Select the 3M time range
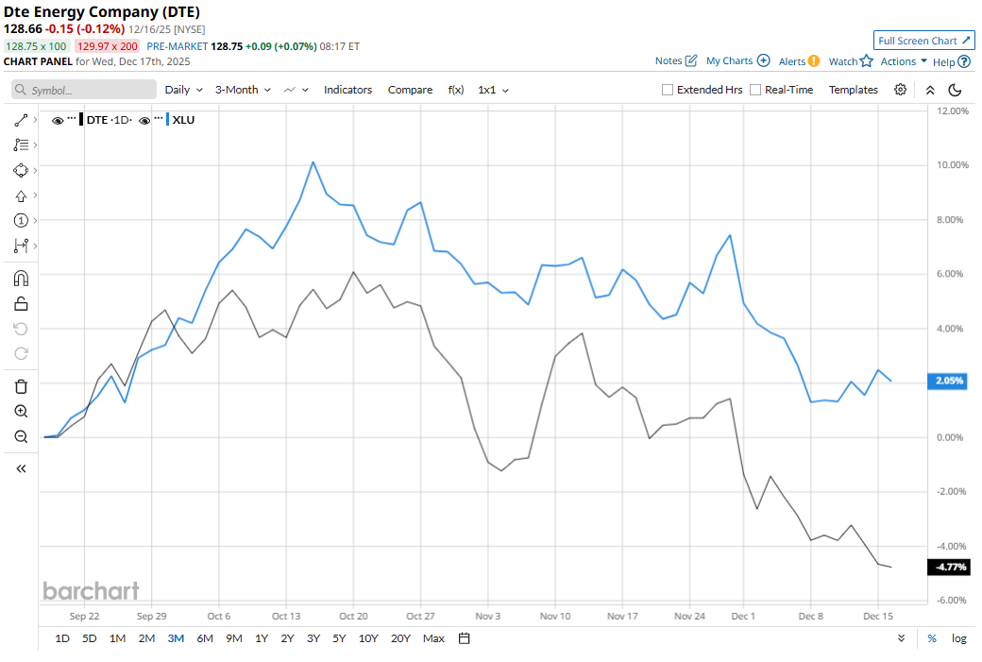 click(x=176, y=638)
